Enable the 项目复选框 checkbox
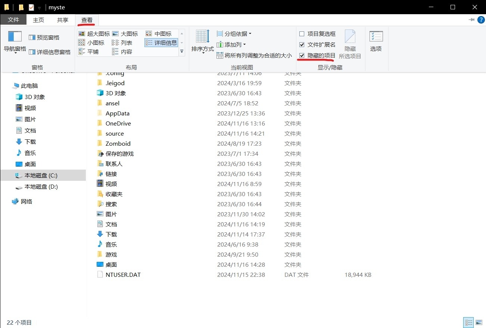 (x=302, y=34)
